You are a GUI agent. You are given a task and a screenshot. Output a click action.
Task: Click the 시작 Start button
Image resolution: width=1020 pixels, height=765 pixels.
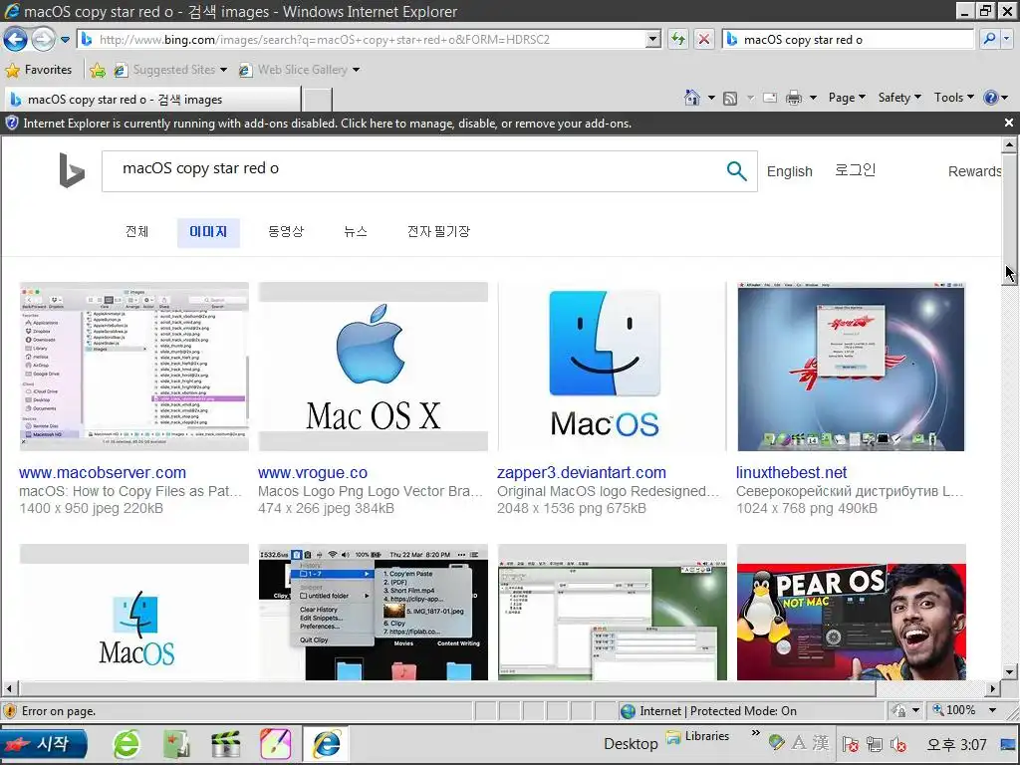pos(44,744)
